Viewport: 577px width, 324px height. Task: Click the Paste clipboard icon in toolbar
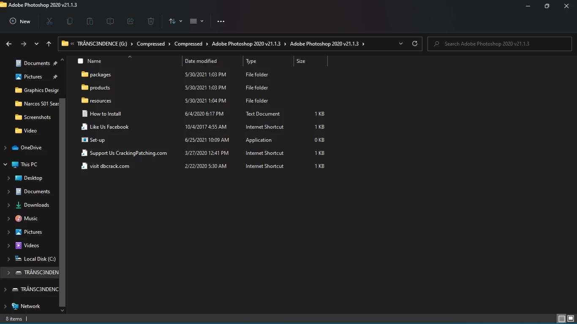(x=90, y=21)
